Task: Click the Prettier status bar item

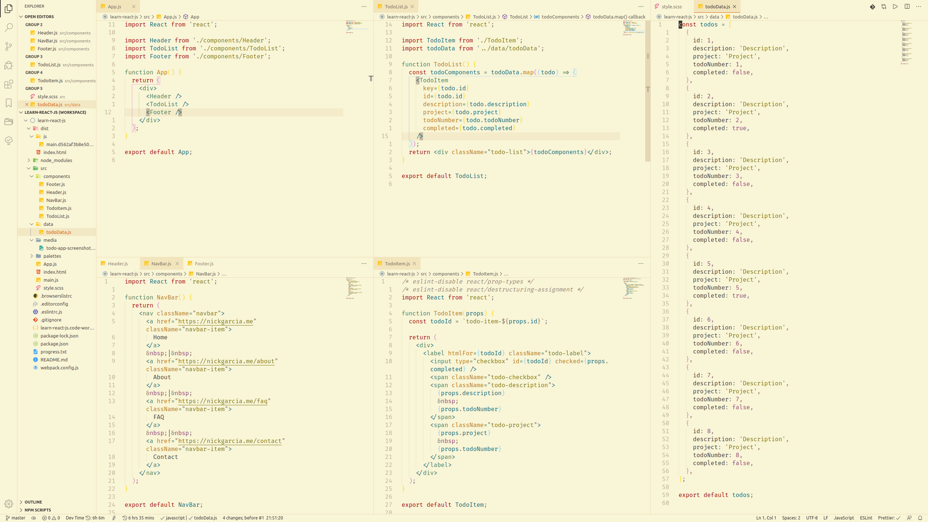Action: (x=889, y=518)
